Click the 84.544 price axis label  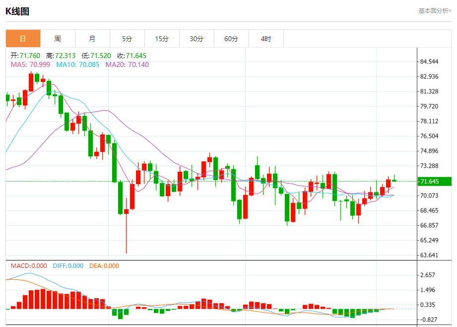429,62
